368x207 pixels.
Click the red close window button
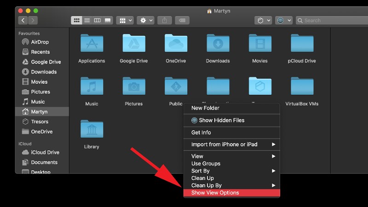coord(20,11)
